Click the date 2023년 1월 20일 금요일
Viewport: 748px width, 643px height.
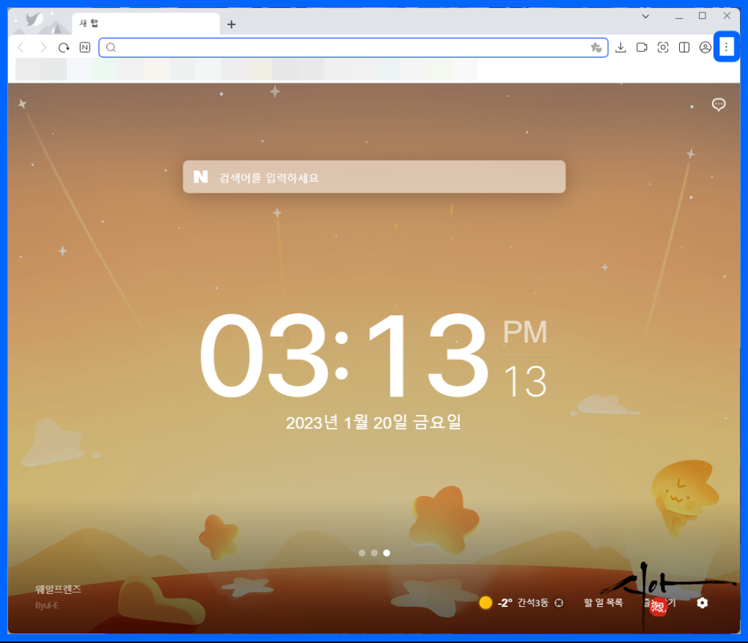coord(373,422)
